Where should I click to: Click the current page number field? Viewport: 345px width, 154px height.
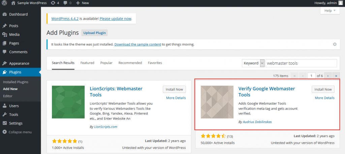tap(311, 76)
